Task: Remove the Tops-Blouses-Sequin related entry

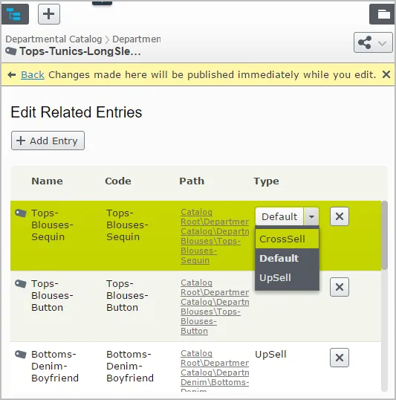Action: click(340, 216)
